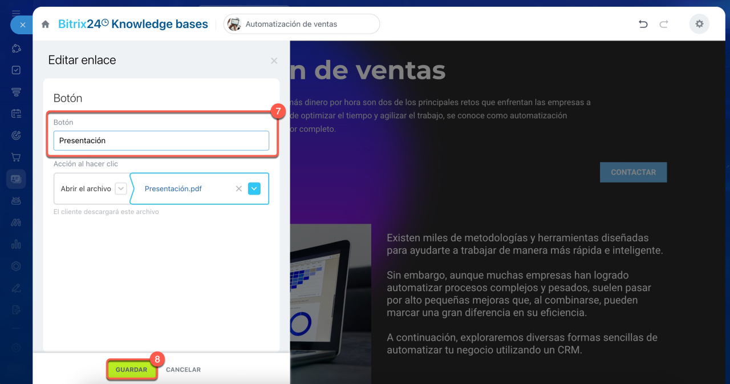Expand the Abrir el archivo action dropdown
Screen dimensions: 730x384
(121, 189)
